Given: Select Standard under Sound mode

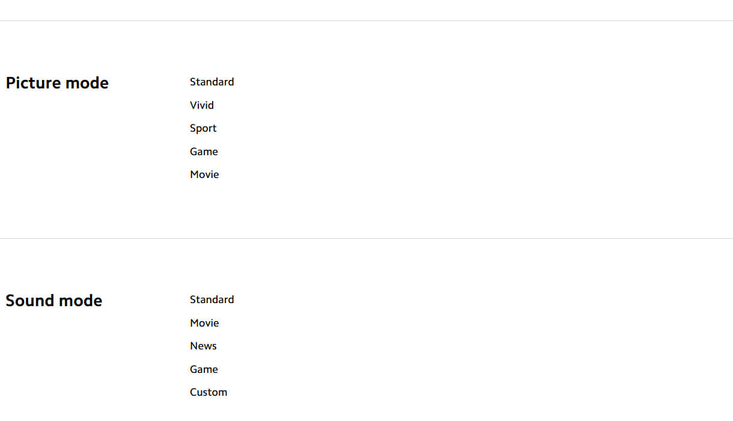Looking at the screenshot, I should (211, 300).
